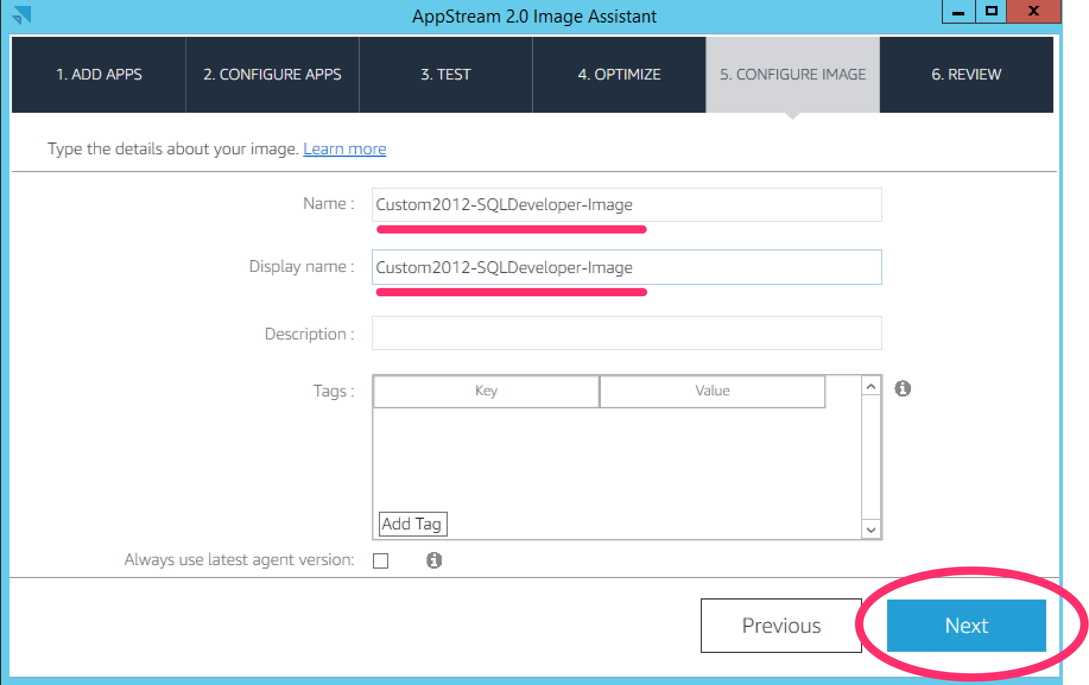The width and height of the screenshot is (1089, 685).
Task: Click the Value column header in Tags
Action: (713, 391)
